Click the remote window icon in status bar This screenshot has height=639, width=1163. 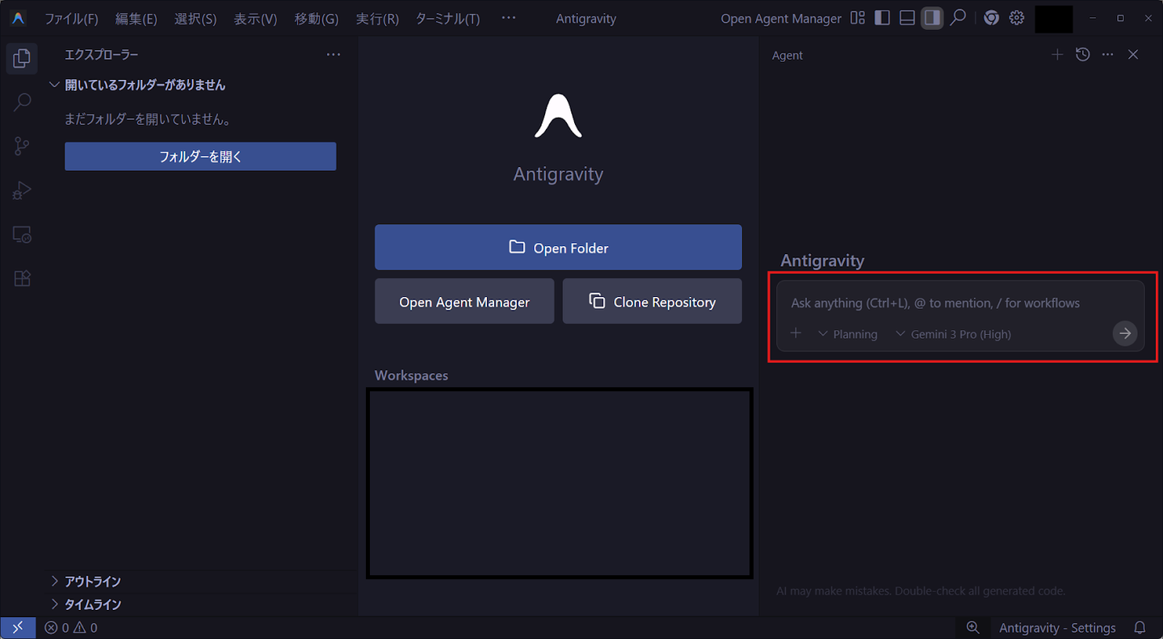click(x=18, y=628)
